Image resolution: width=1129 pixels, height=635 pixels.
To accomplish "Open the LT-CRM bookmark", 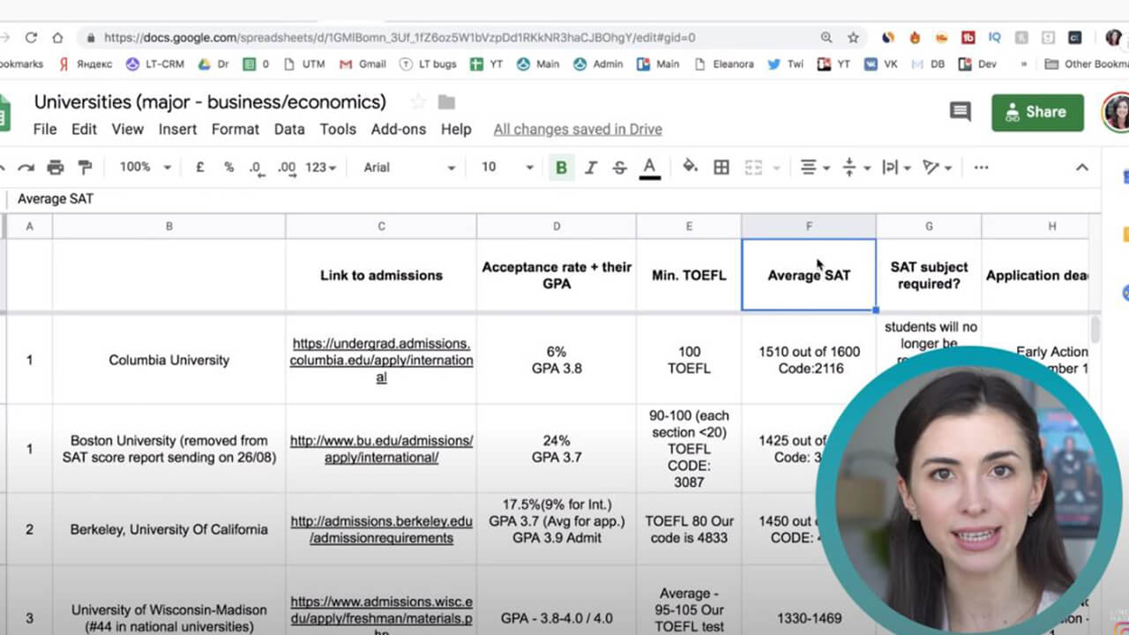I will [x=156, y=63].
